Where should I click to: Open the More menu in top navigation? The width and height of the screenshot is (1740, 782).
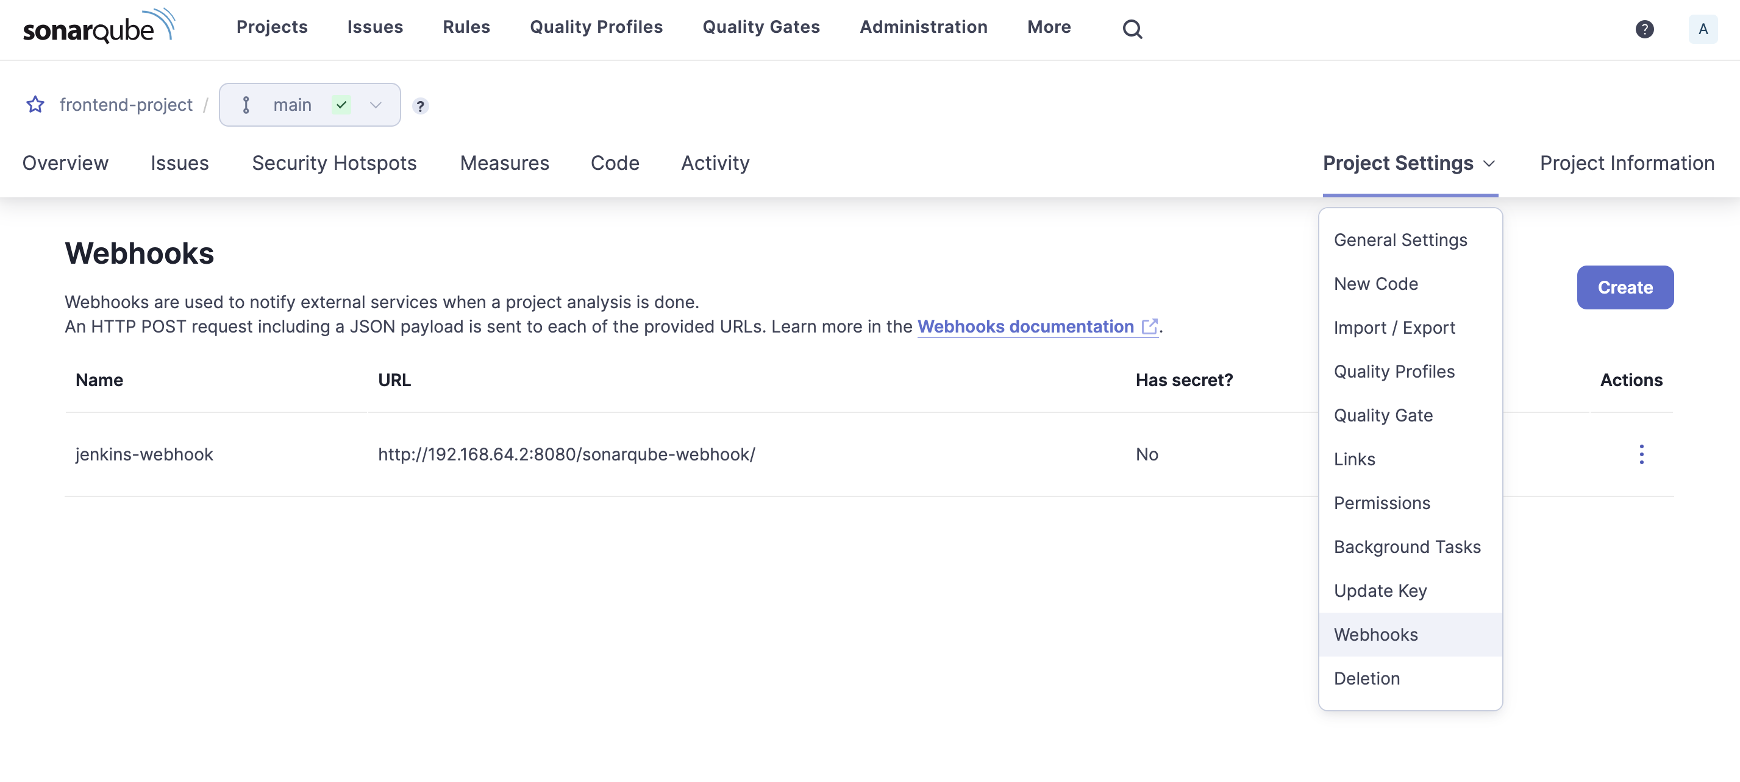pos(1048,27)
